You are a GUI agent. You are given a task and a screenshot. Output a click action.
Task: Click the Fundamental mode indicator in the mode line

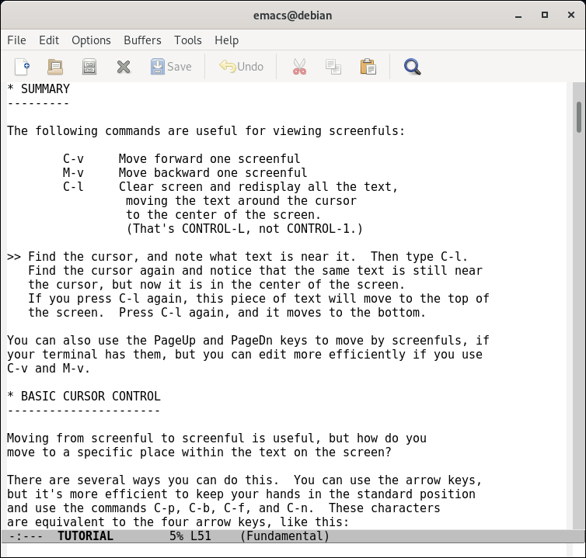[284, 536]
